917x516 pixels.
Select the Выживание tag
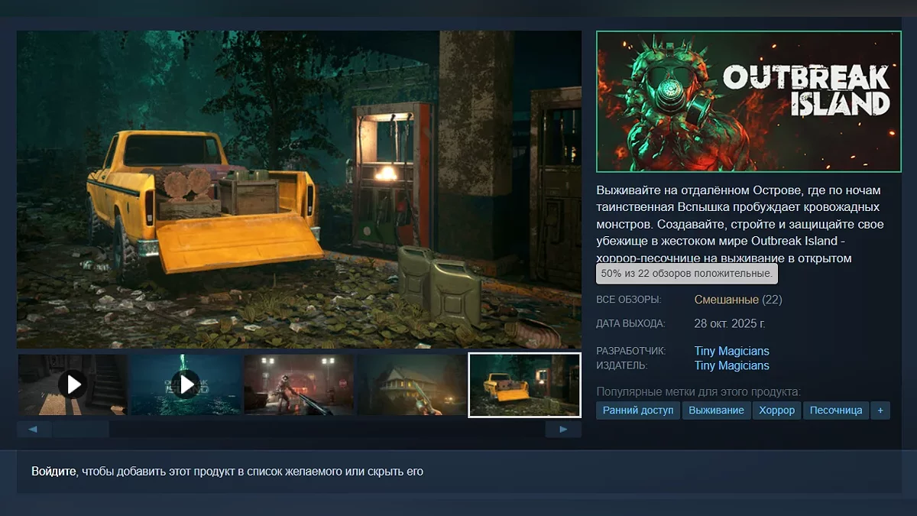[716, 411]
